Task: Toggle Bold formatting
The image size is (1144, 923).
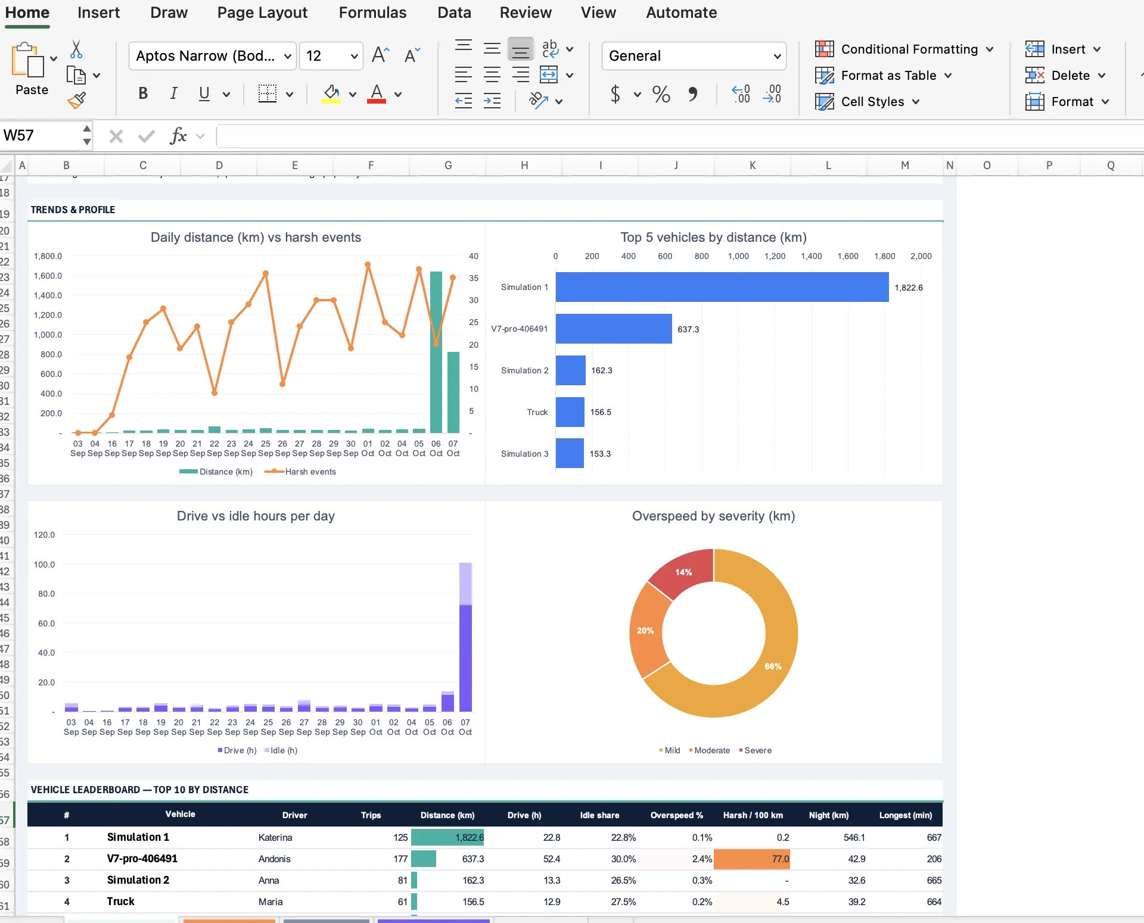Action: [143, 93]
